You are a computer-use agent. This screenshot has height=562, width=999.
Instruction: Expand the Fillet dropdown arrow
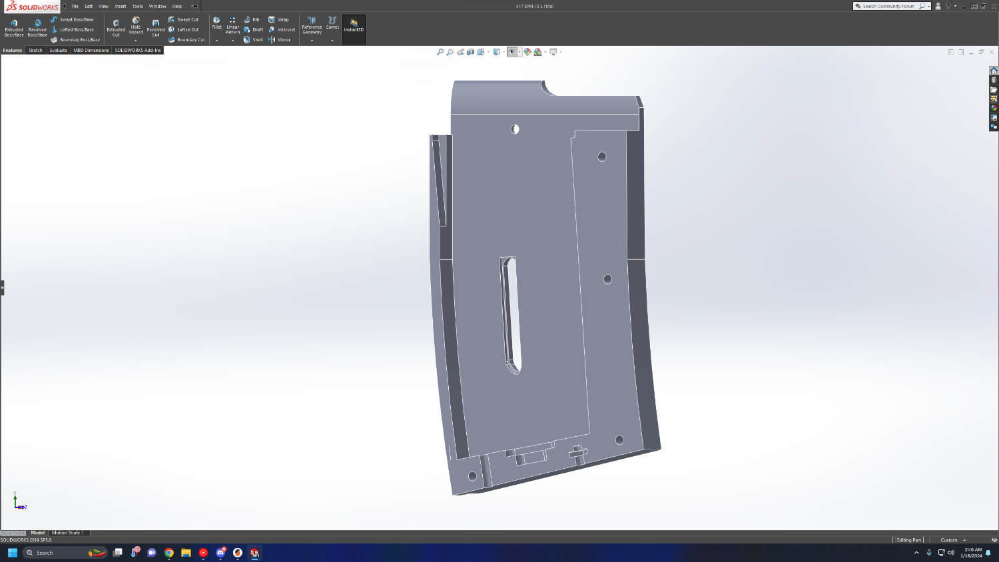pos(216,41)
